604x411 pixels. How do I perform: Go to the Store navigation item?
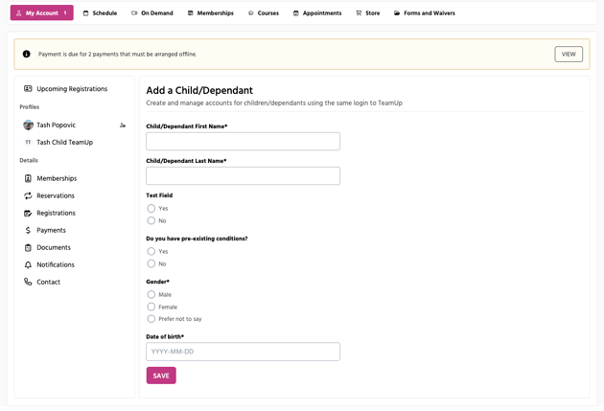[x=367, y=13]
